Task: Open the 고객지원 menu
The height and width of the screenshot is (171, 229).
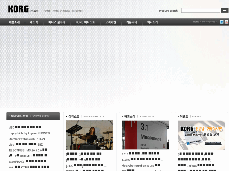Action: (111, 22)
